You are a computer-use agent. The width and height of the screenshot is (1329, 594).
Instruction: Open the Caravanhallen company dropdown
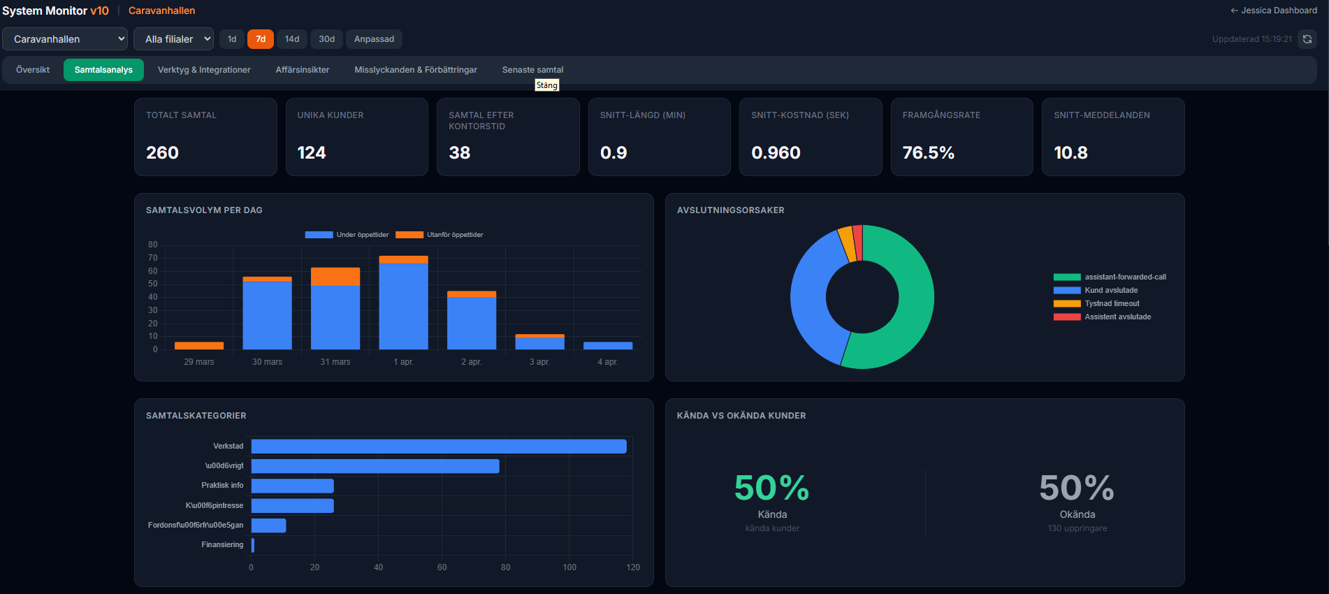click(x=64, y=39)
